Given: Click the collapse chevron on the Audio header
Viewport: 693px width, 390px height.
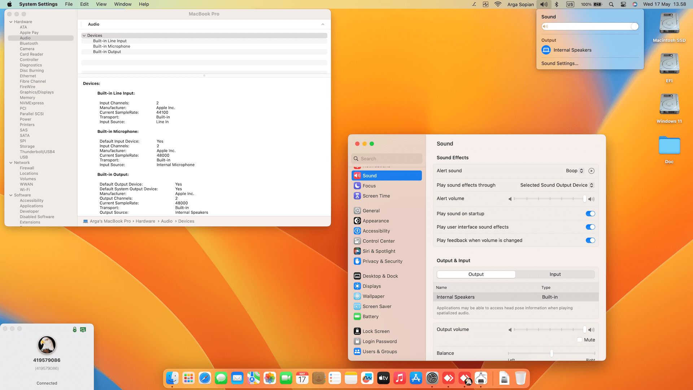Looking at the screenshot, I should coord(323,24).
